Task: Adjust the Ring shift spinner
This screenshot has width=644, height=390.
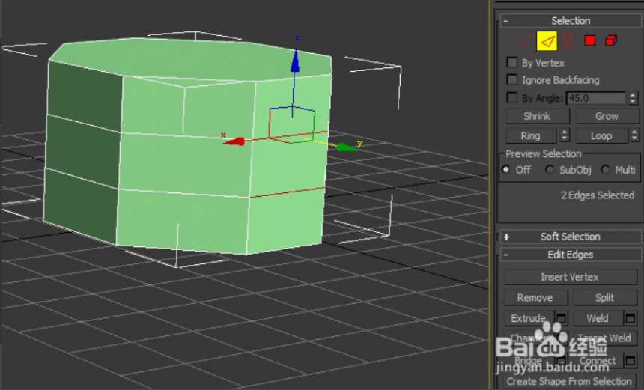Action: [565, 135]
